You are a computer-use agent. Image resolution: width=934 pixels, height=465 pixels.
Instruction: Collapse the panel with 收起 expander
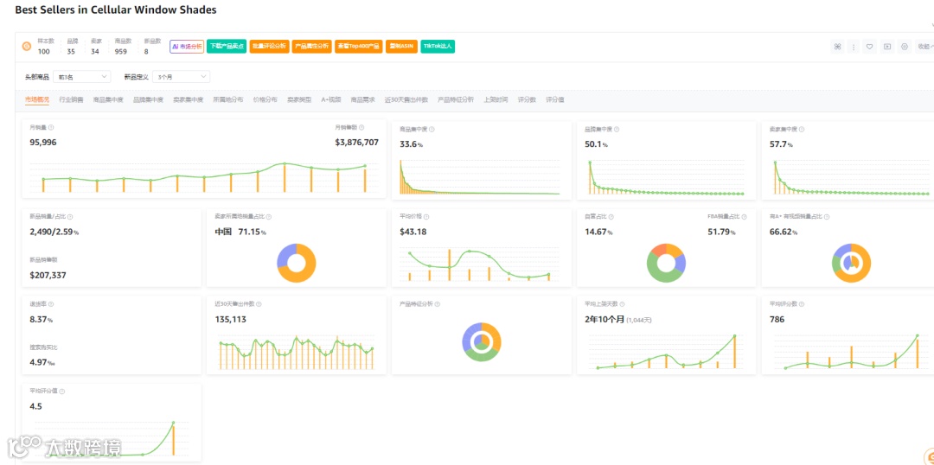tap(925, 47)
